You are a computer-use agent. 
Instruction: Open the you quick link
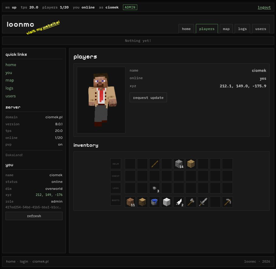pyautogui.click(x=9, y=72)
